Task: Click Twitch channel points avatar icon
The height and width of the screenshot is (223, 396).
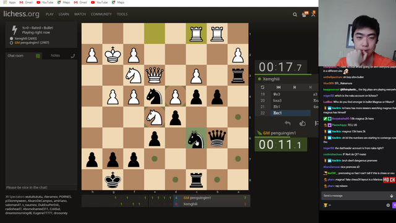Action: click(325, 205)
